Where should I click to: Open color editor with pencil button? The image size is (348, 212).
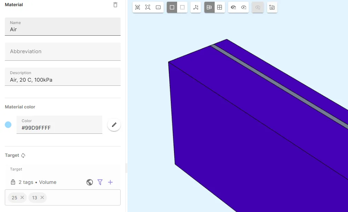114,125
